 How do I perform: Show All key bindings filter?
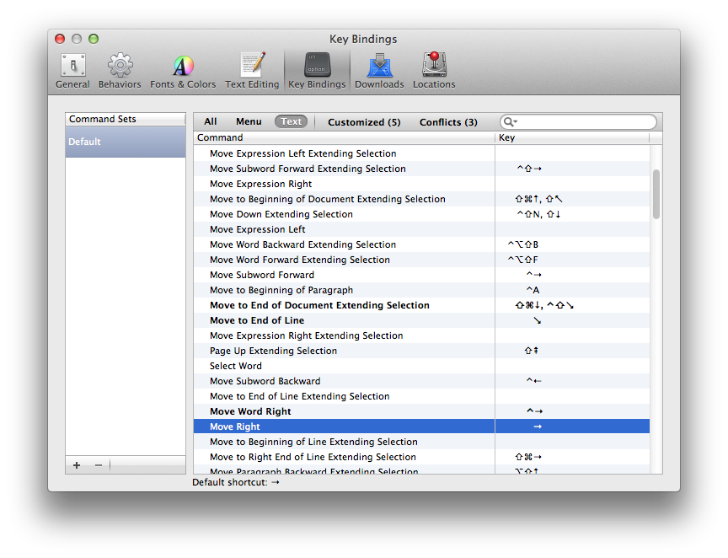pyautogui.click(x=211, y=121)
